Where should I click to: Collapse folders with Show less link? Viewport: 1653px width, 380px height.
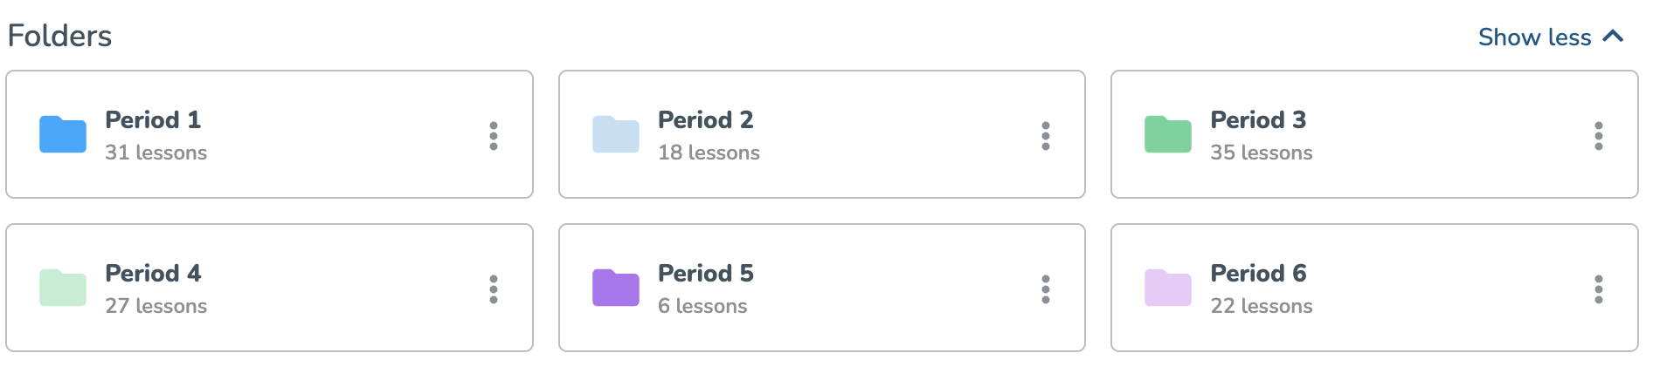1551,37
